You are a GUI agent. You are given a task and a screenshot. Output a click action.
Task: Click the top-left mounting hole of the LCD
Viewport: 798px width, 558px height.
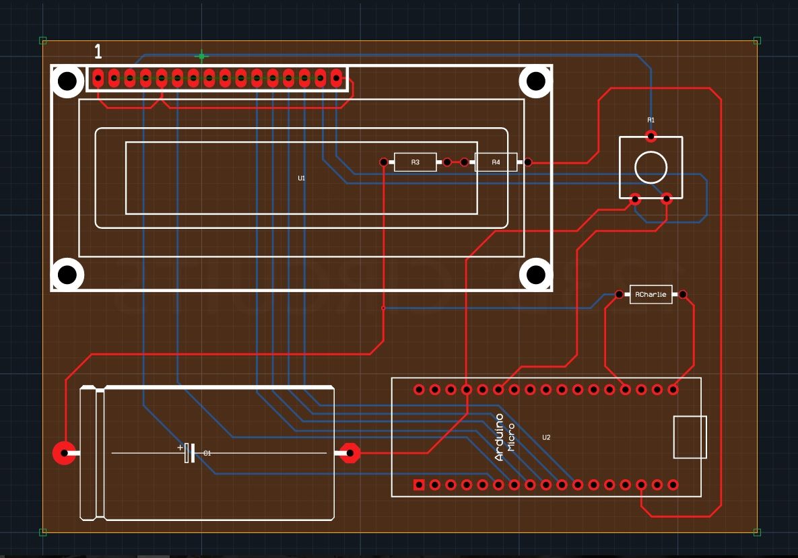[x=67, y=82]
